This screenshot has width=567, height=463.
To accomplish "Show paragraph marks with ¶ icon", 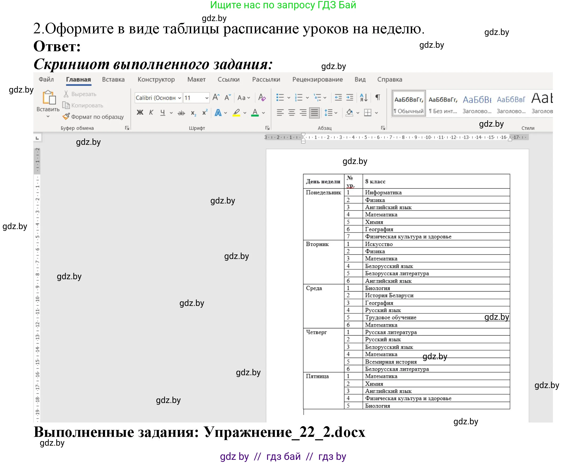I will (377, 98).
